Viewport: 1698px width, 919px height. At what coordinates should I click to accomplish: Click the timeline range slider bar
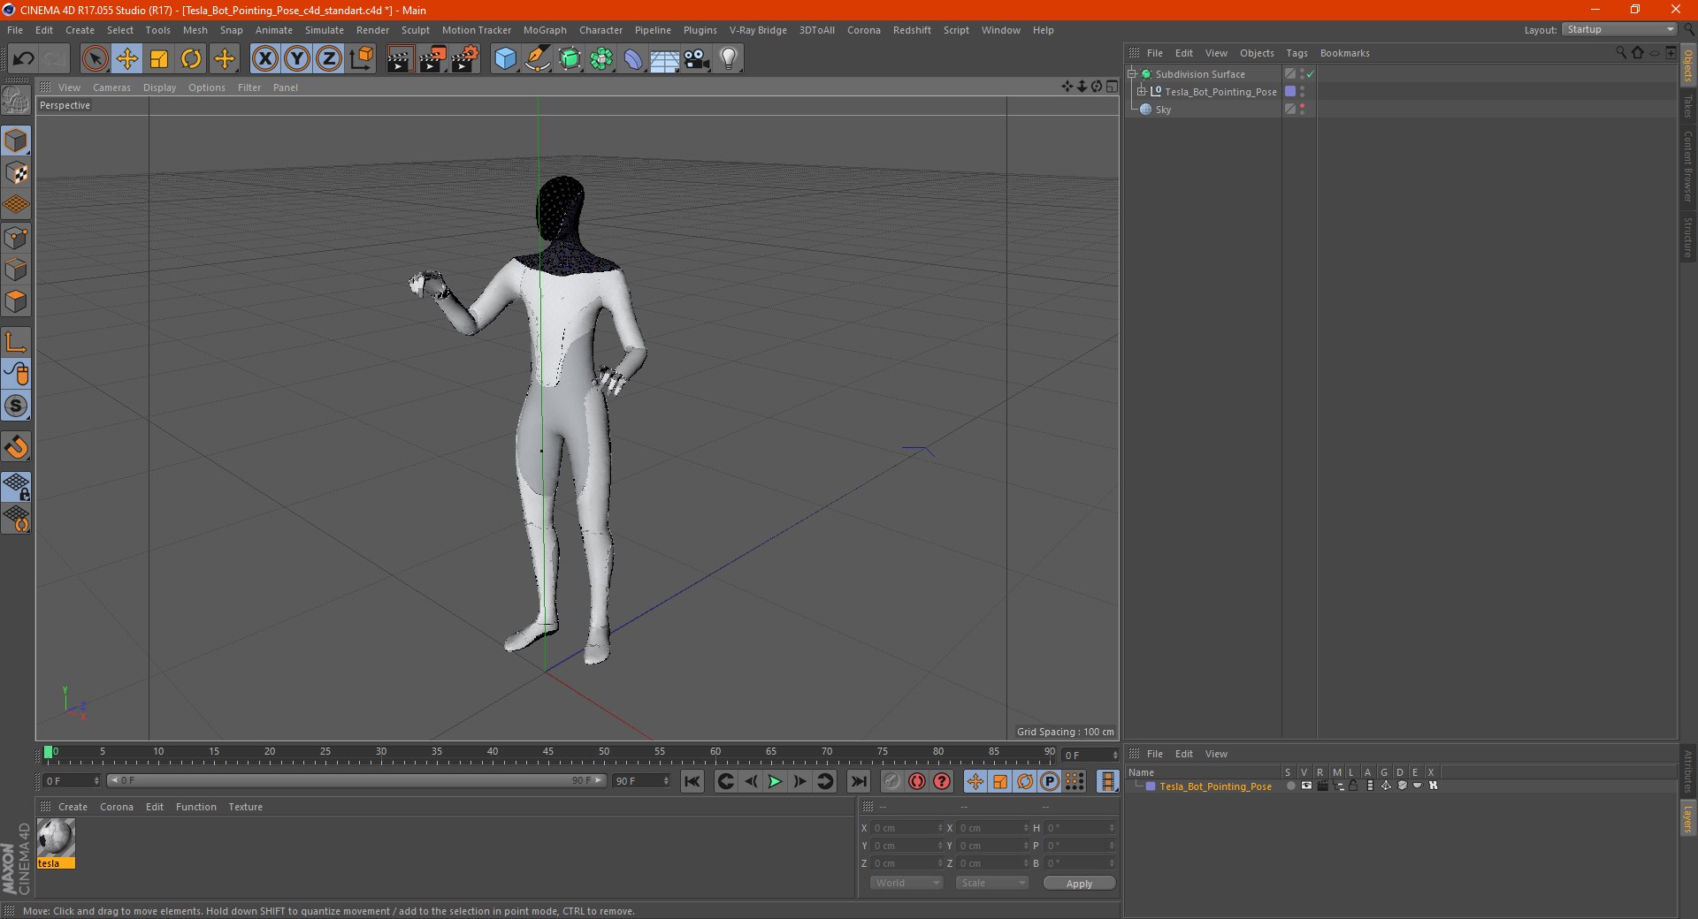click(x=356, y=780)
